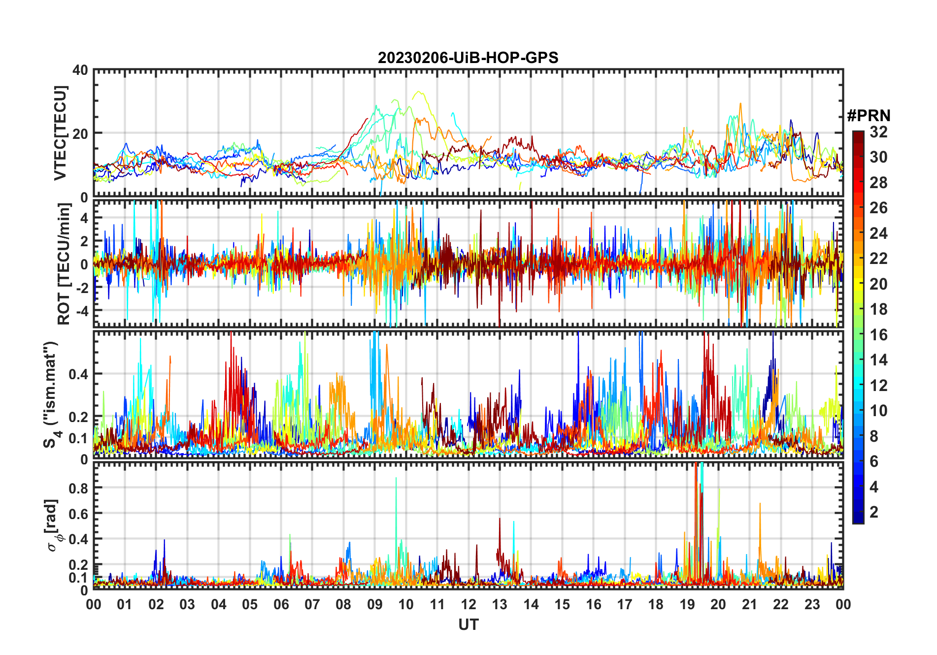
Task: Click the "0.8" tick on sigma-phi axis
Action: tap(78, 489)
